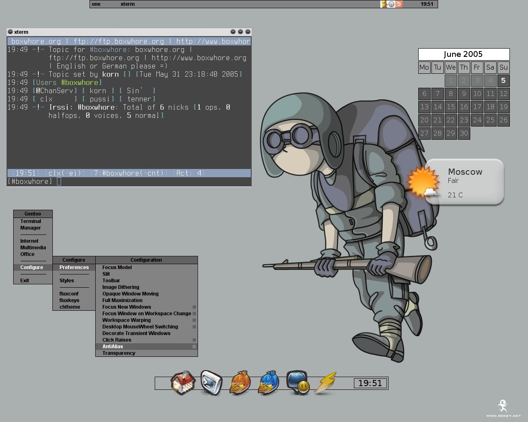Toggle Focus New Windows option

(146, 307)
